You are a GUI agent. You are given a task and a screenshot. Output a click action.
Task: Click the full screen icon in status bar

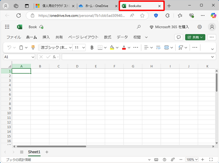pyautogui.click(x=211, y=159)
